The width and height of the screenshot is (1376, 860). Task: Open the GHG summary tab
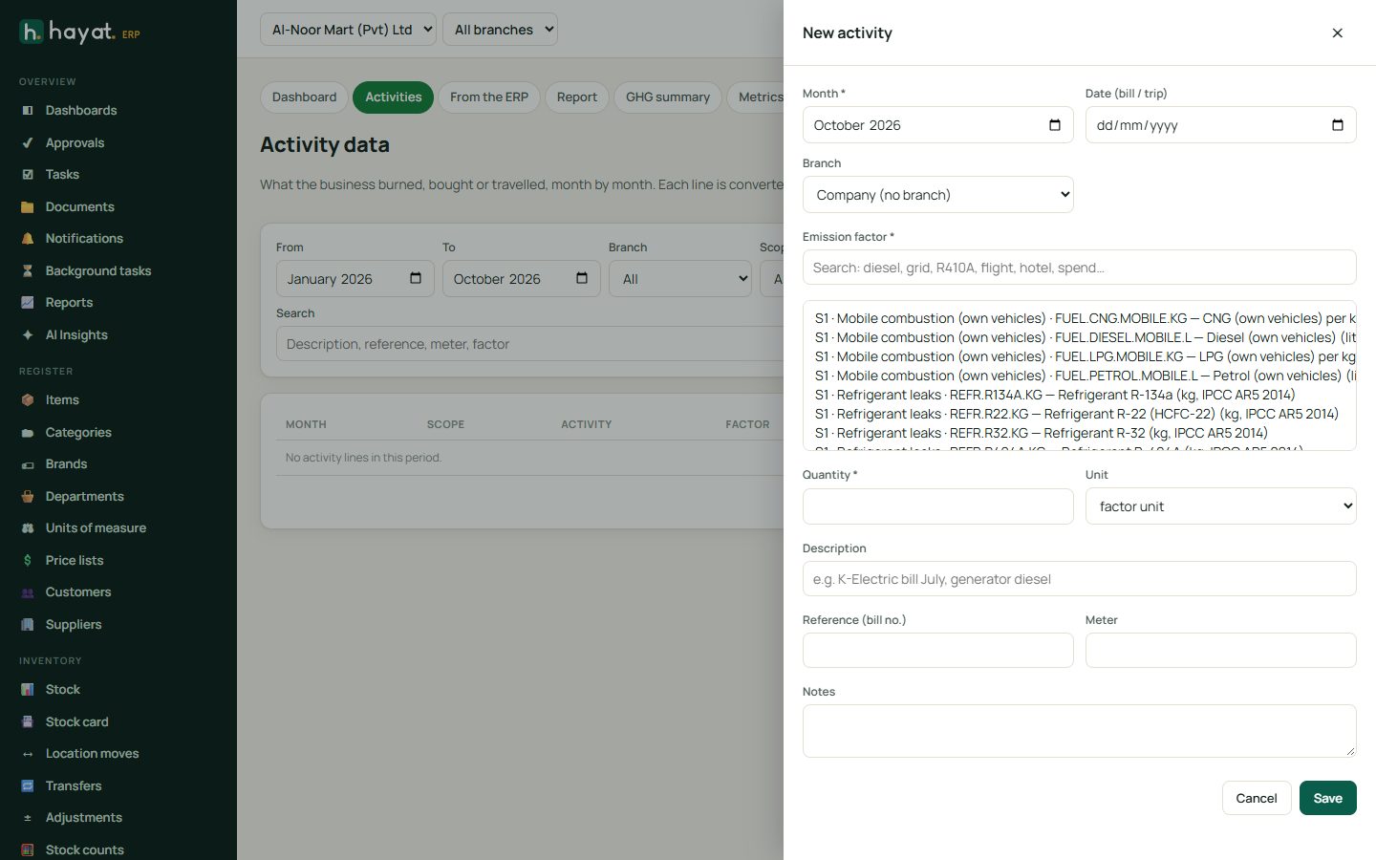pos(668,97)
